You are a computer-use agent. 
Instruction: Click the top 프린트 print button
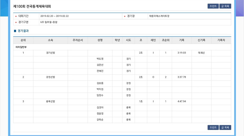pyautogui.click(x=213, y=6)
